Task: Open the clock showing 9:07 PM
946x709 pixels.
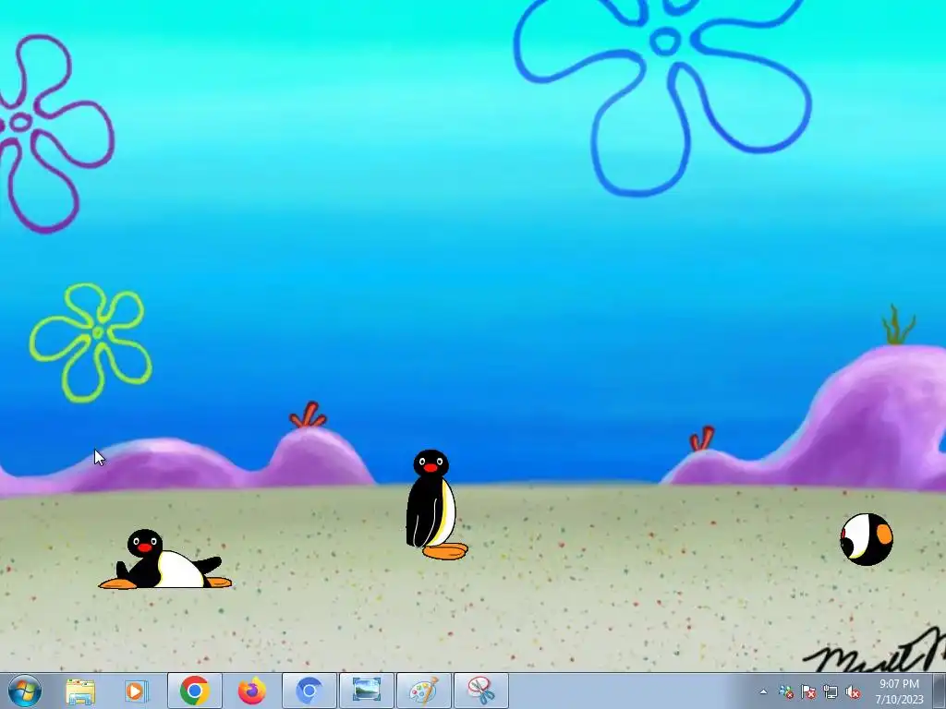Action: click(900, 691)
